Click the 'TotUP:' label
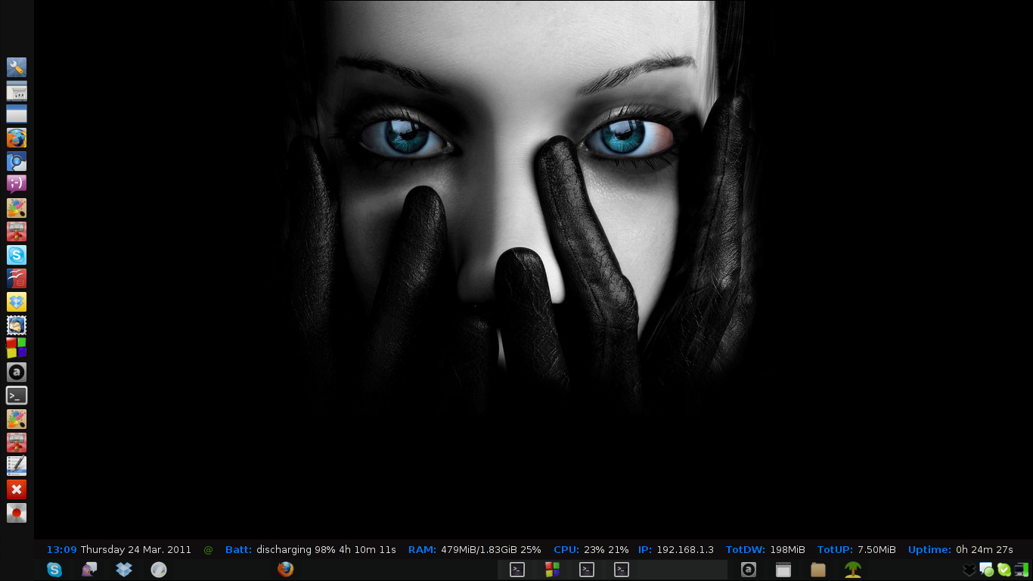 point(836,550)
